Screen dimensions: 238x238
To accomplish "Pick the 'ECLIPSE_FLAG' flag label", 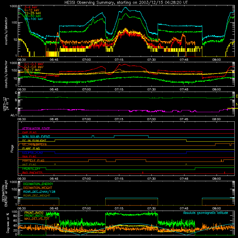I will click(32, 153).
